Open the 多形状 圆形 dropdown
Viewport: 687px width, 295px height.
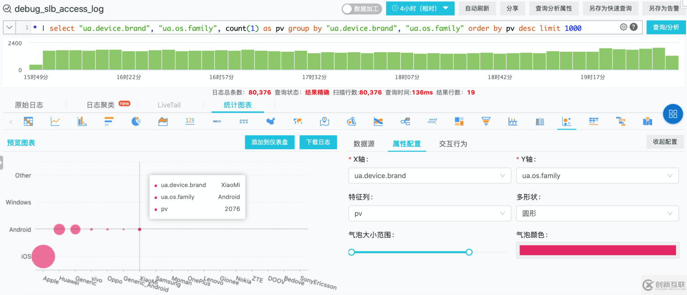(x=597, y=213)
